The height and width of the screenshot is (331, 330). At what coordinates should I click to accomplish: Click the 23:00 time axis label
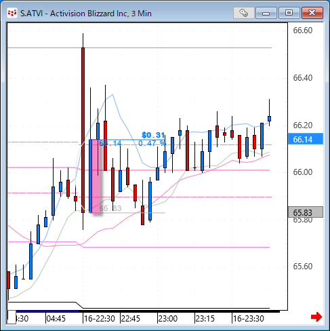[x=168, y=319]
